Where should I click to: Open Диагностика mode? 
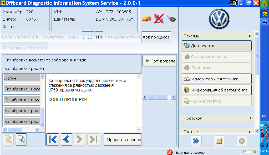[x=216, y=46]
